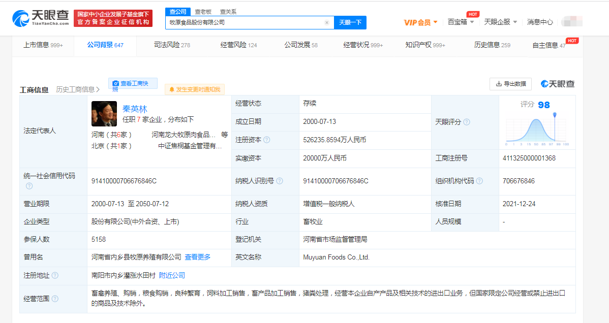This screenshot has width=609, height=323.
Task: Click help icon beside 纳税人识别号
Action: (280, 181)
